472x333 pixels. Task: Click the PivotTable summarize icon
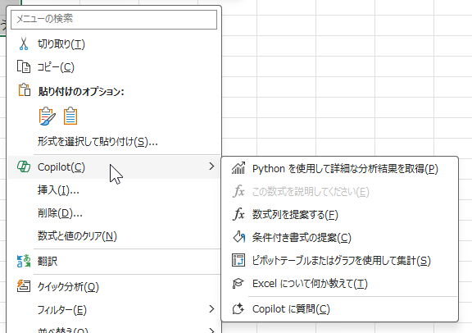pyautogui.click(x=238, y=260)
